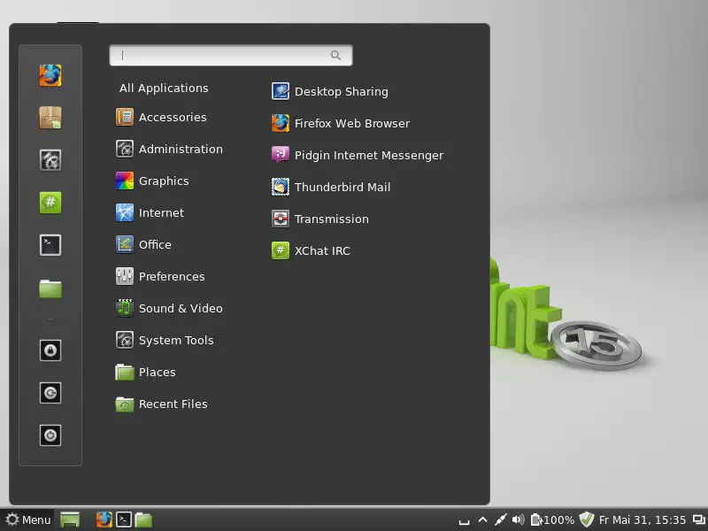Click the Logout icon in sidebar
The image size is (708, 531).
(50, 393)
